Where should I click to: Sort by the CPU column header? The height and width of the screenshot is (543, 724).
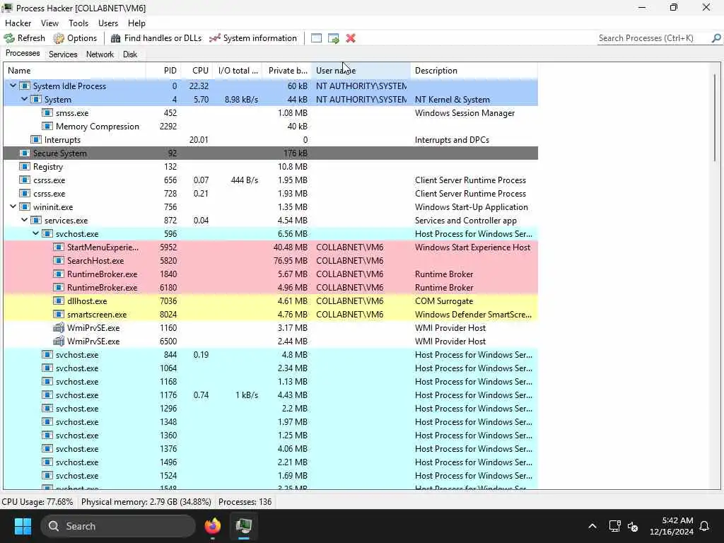point(197,71)
